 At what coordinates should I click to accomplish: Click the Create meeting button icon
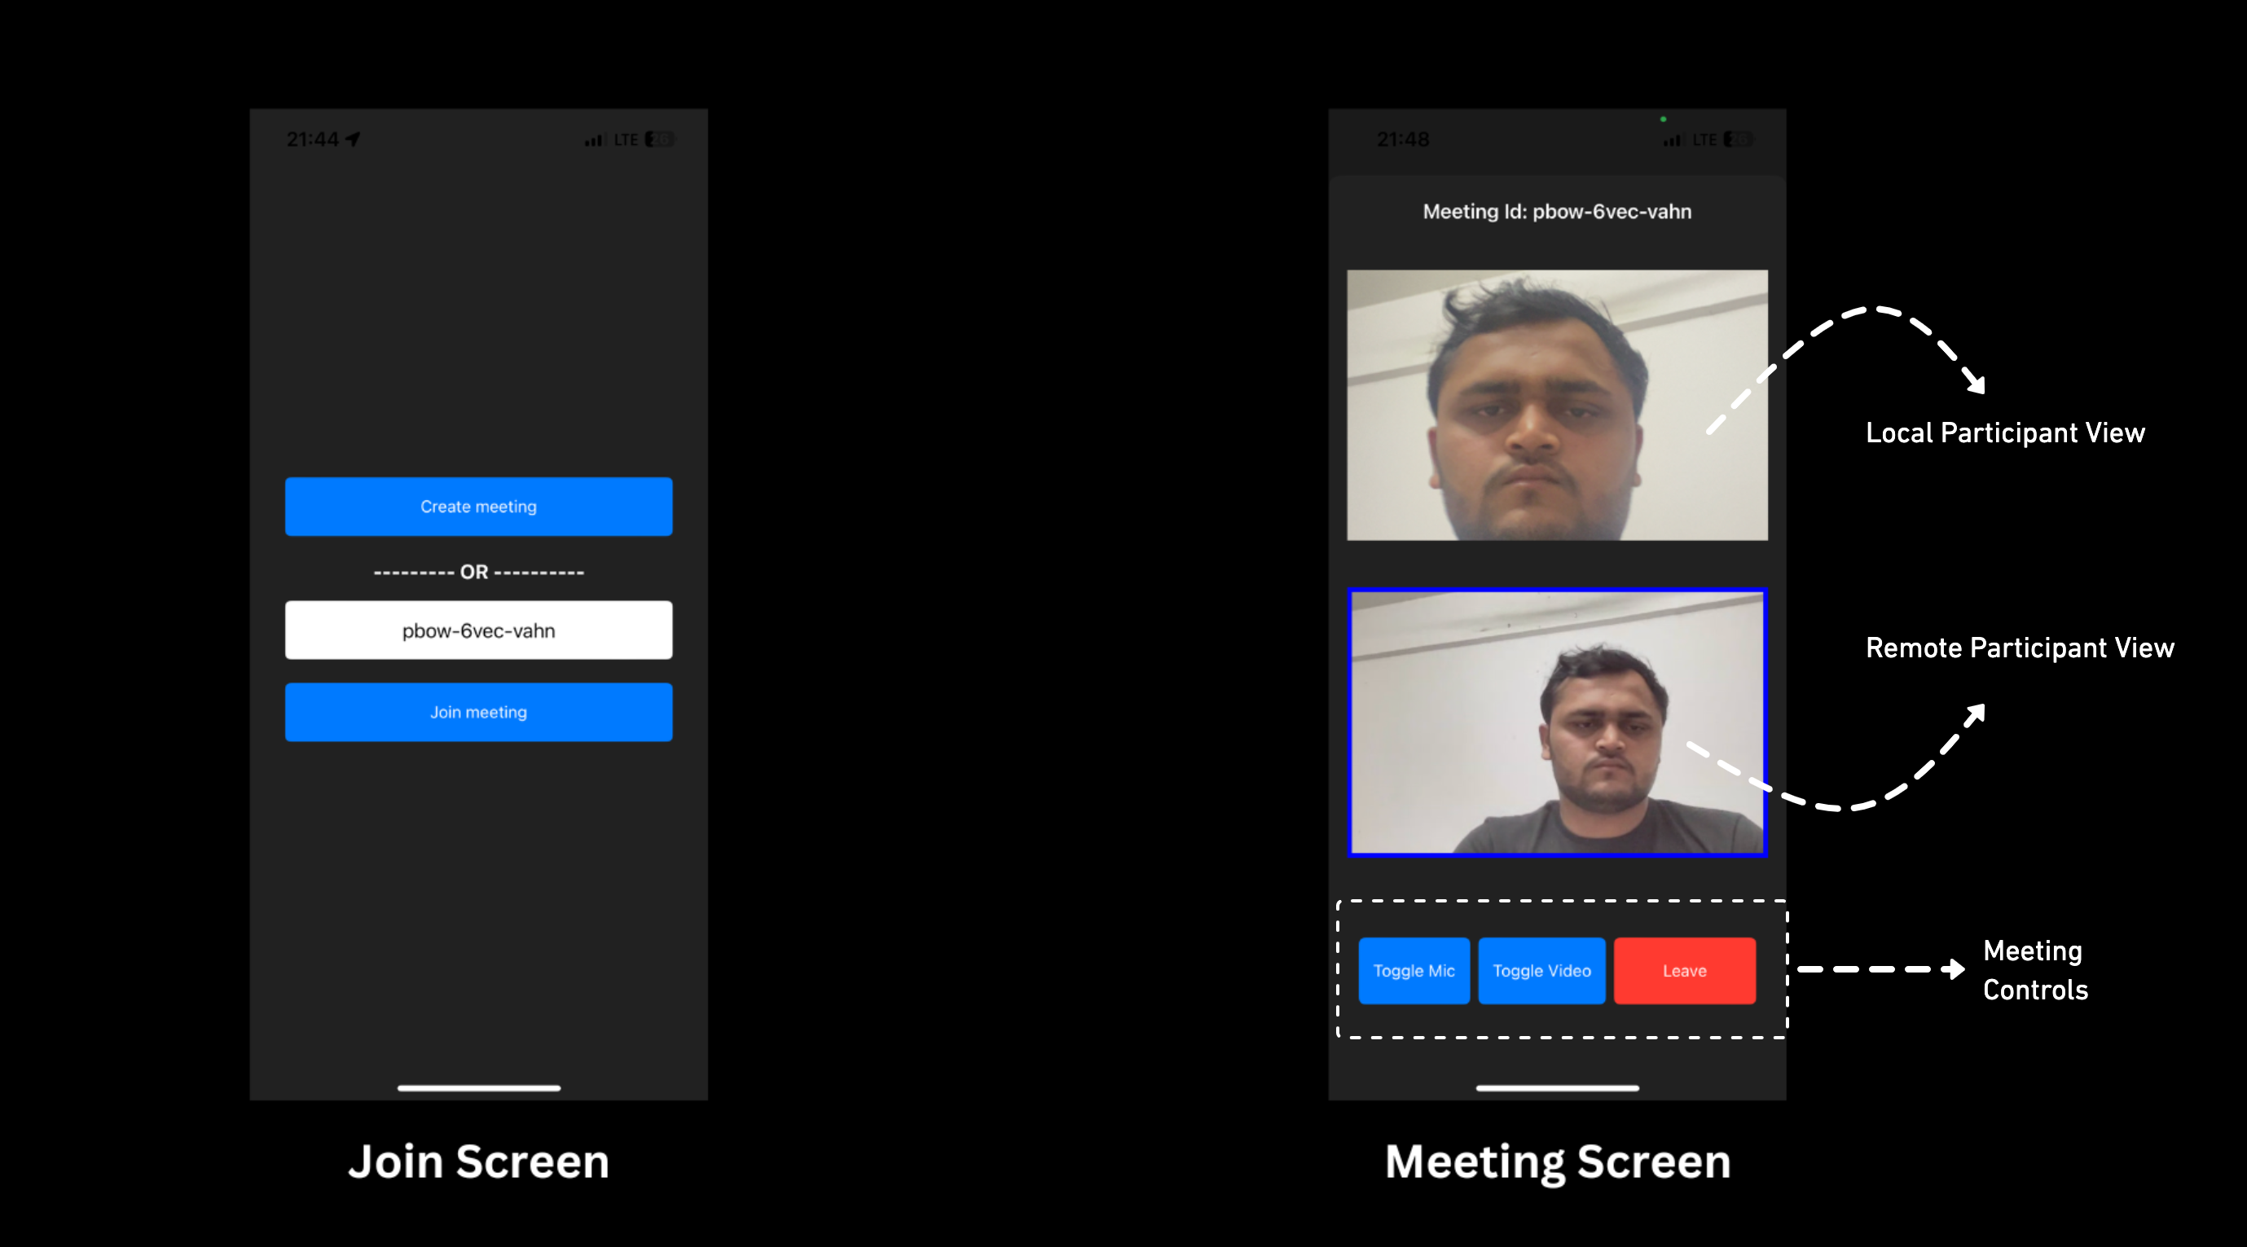pos(479,507)
